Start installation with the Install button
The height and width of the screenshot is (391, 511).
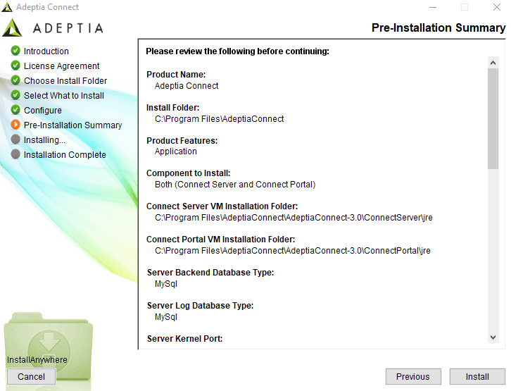coord(477,377)
